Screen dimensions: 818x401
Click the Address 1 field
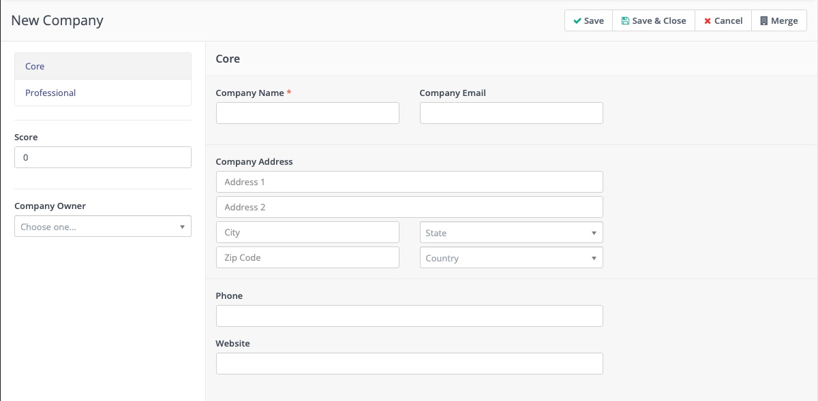tap(409, 181)
